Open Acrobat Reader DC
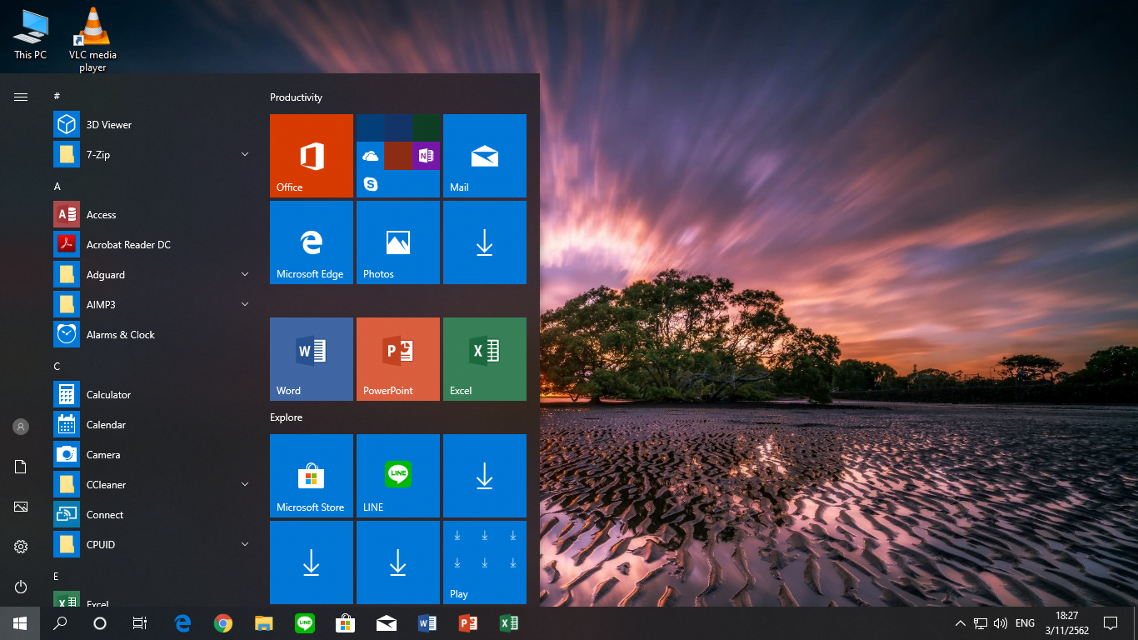This screenshot has height=640, width=1138. tap(153, 245)
